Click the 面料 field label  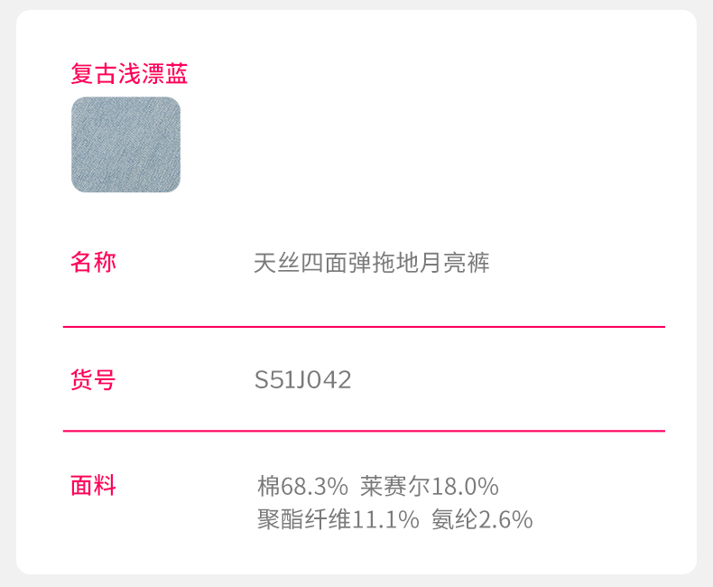click(x=93, y=486)
